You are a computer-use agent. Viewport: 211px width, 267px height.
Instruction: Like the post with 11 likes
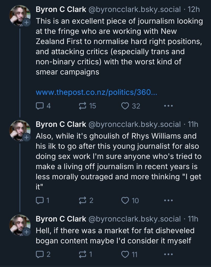[125, 254]
